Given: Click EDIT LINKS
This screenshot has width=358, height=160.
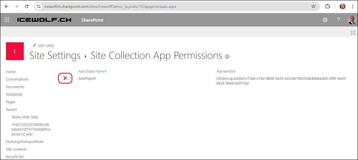Looking at the screenshot, I should pyautogui.click(x=46, y=46).
